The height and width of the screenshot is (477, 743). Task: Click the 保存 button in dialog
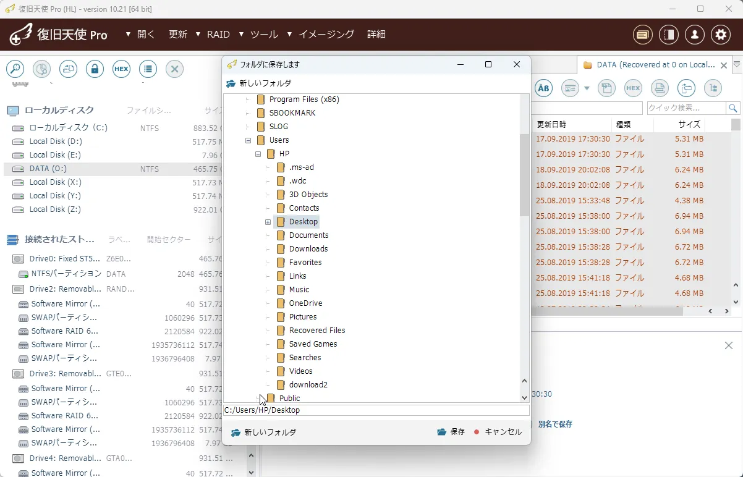point(451,432)
